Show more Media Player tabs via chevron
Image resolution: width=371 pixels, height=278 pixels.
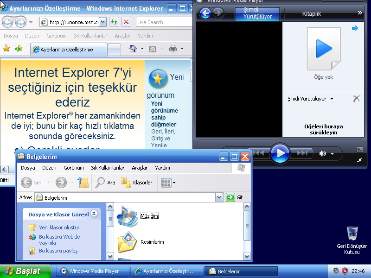point(360,13)
